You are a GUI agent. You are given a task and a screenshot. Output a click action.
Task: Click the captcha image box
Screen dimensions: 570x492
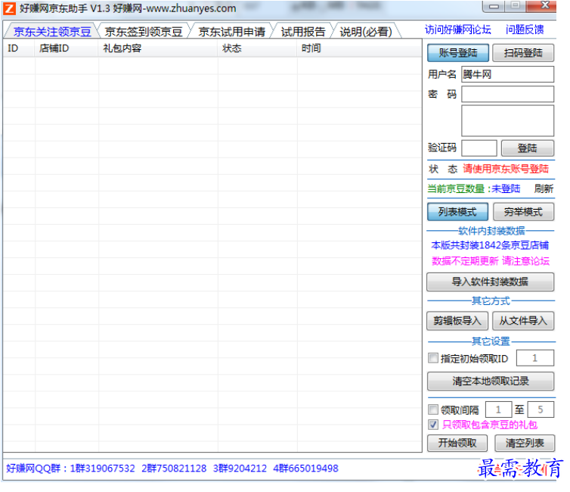point(507,121)
